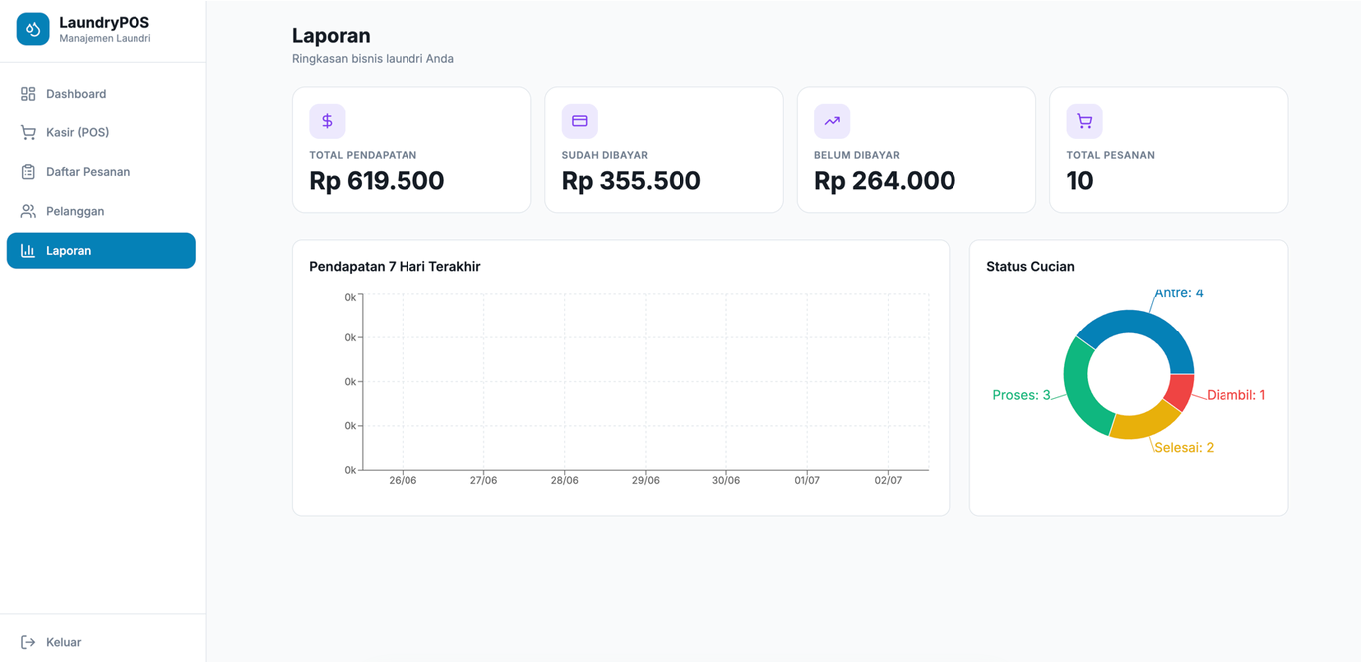Viewport: 1361px width, 662px height.
Task: Click the red Diambil donut segment
Action: pos(1180,392)
